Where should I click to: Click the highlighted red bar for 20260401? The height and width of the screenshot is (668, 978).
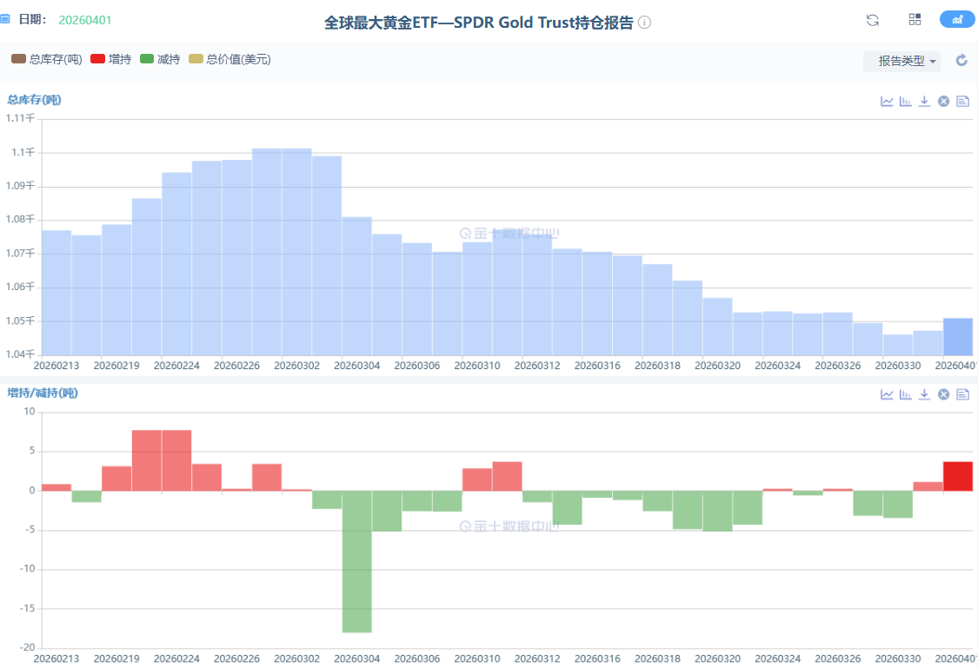click(957, 476)
